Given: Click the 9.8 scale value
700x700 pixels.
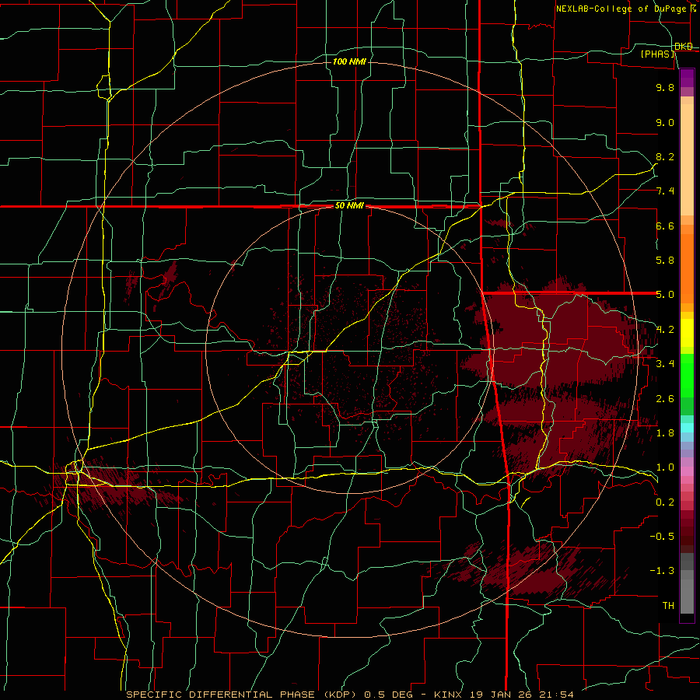Looking at the screenshot, I should point(665,87).
